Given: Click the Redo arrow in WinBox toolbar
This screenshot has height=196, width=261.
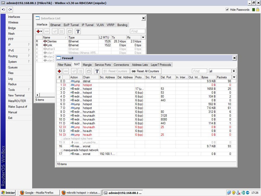Looking at the screenshot, I should coord(10,9).
